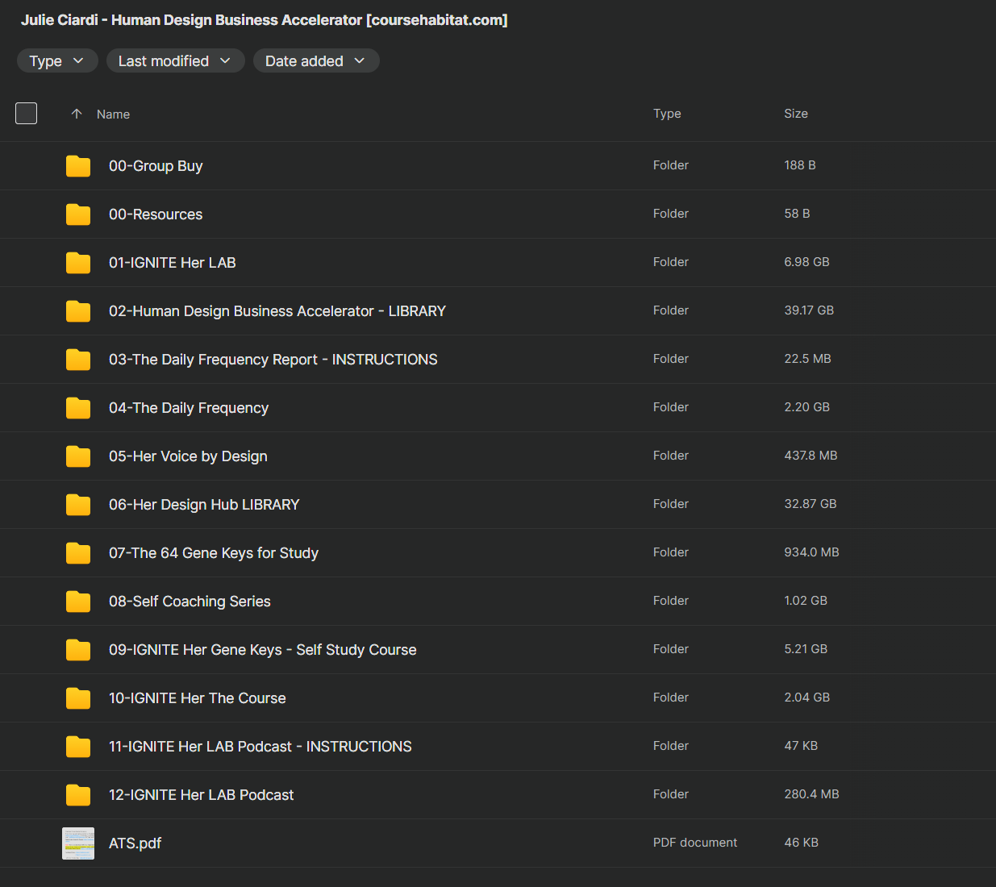Open the Type filter dropdown
Screen dimensions: 996x887
point(57,61)
